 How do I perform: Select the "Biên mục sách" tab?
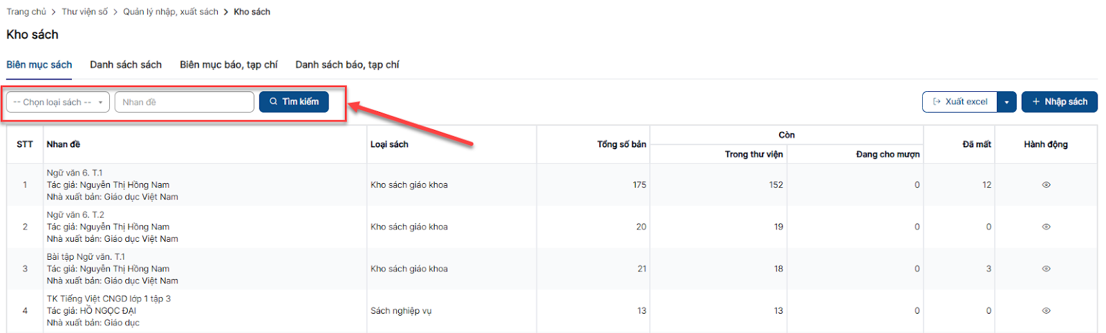point(39,65)
